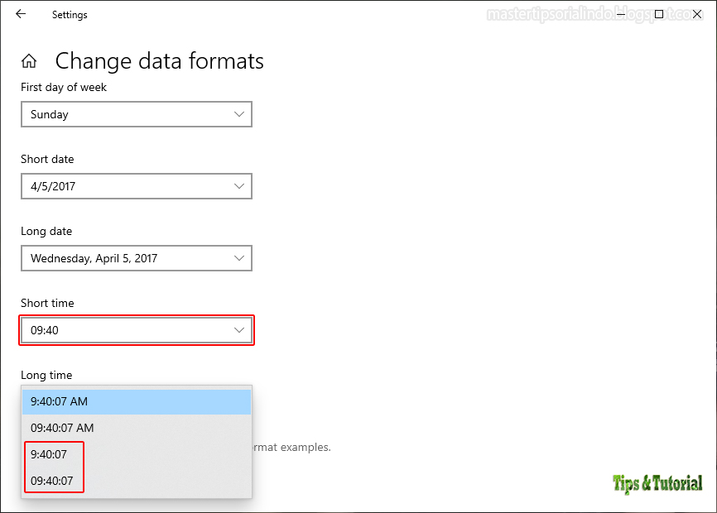Click the Settings title in the titlebar
This screenshot has width=717, height=513.
click(69, 14)
